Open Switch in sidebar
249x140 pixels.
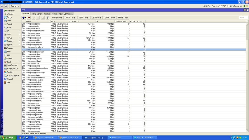click(10, 24)
